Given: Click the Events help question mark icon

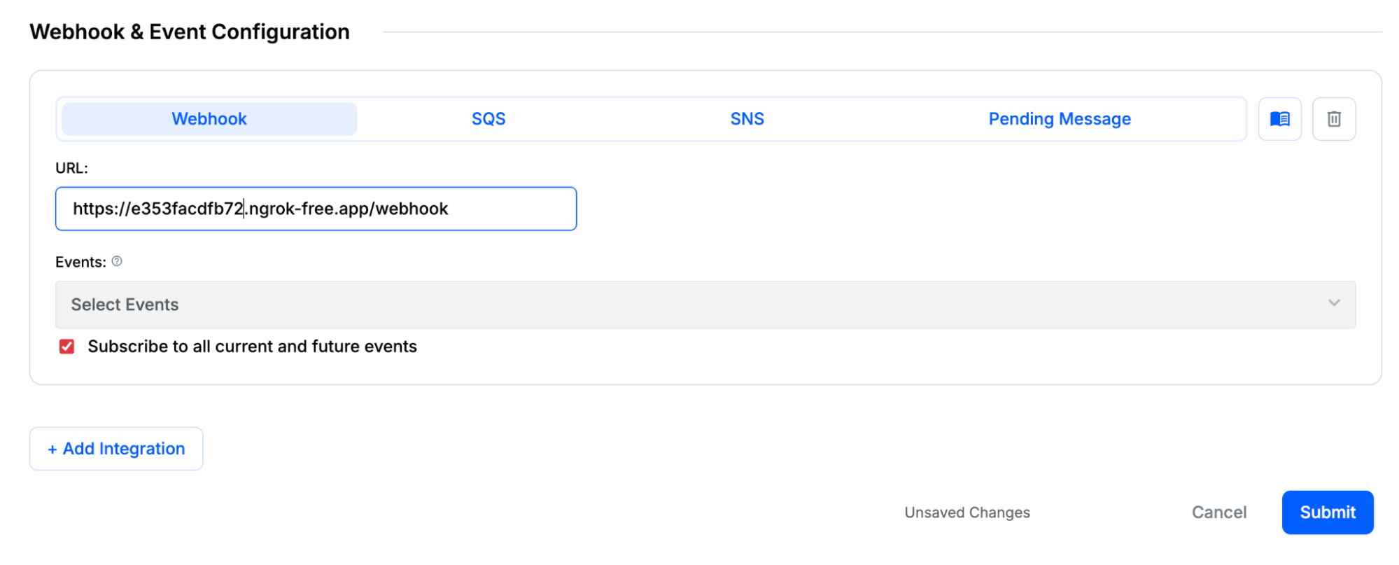Looking at the screenshot, I should [x=117, y=261].
